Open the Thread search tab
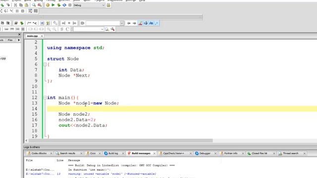The width and height of the screenshot is (317, 178). coord(290,153)
